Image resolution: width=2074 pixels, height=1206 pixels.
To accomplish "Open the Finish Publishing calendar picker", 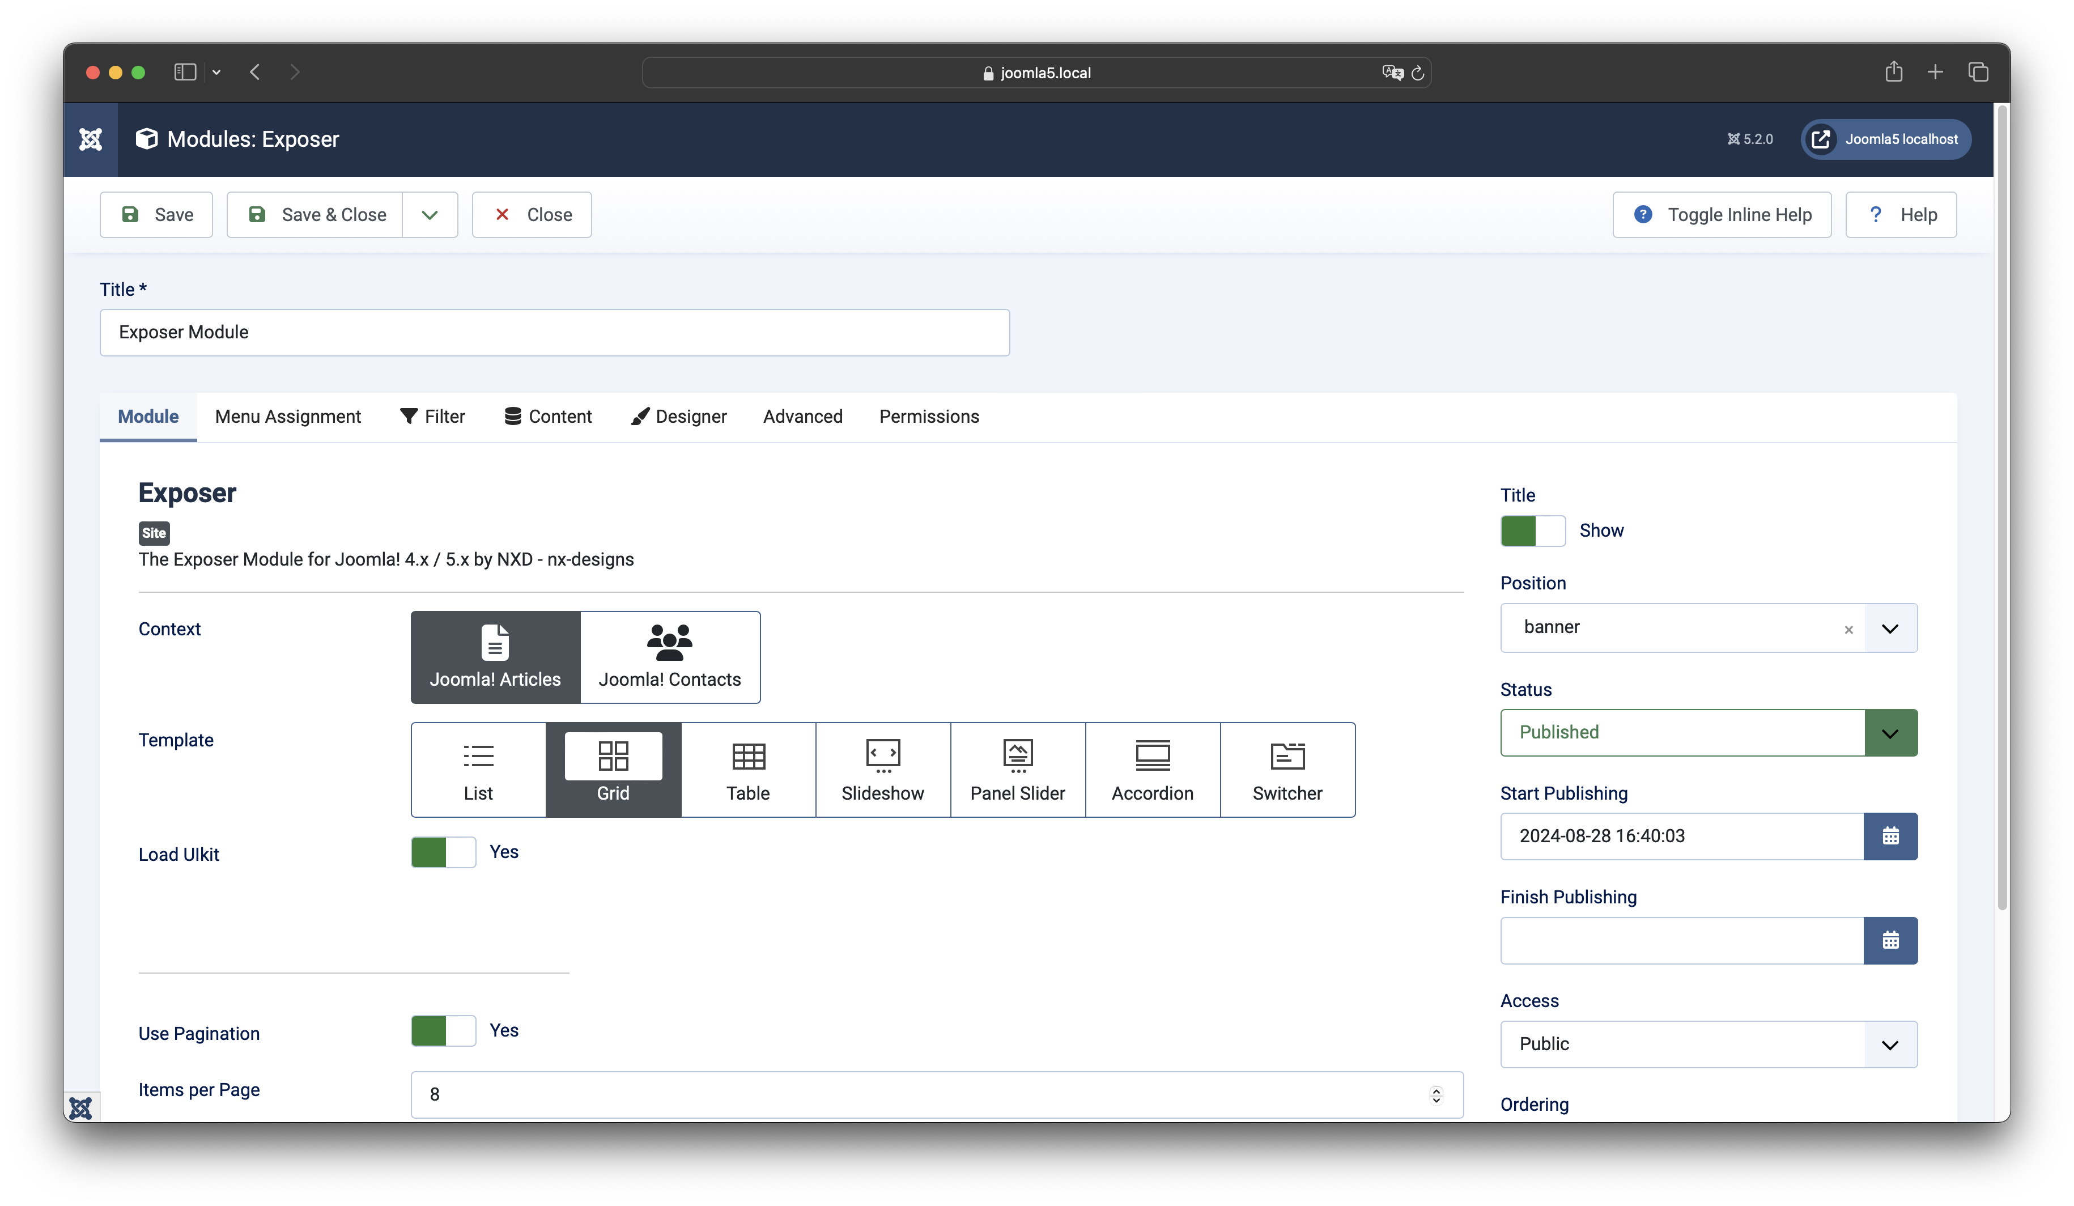I will pos(1890,940).
